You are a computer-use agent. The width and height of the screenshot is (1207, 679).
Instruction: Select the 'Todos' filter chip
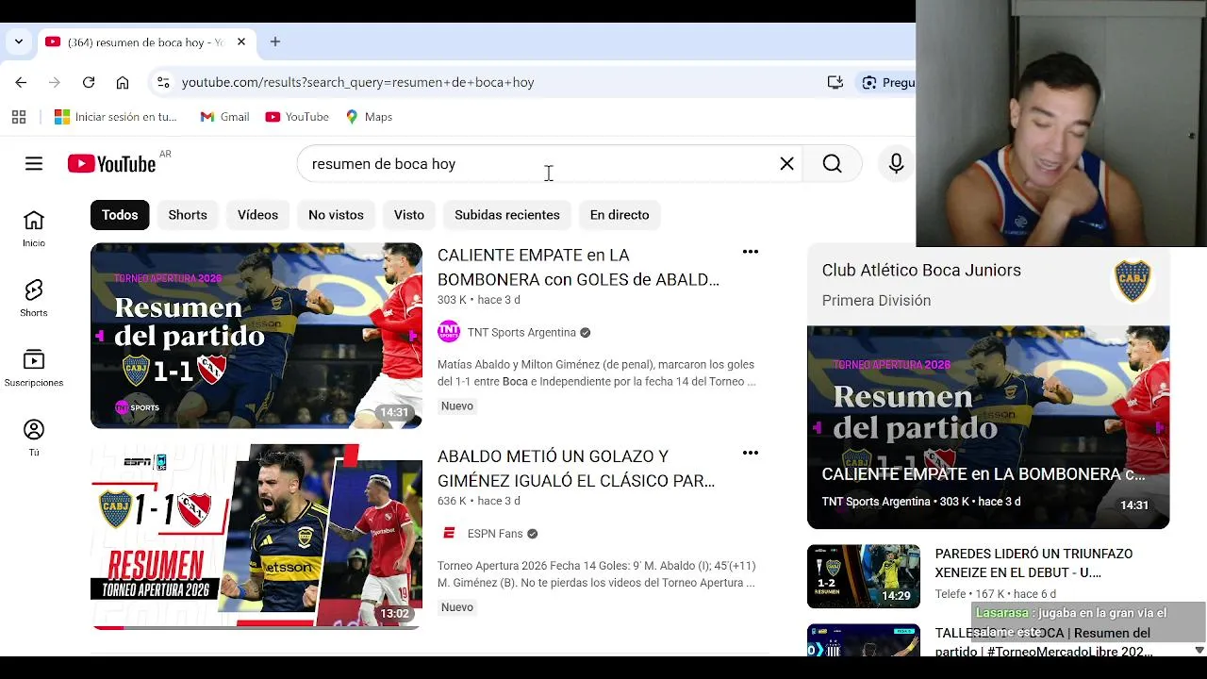[120, 215]
